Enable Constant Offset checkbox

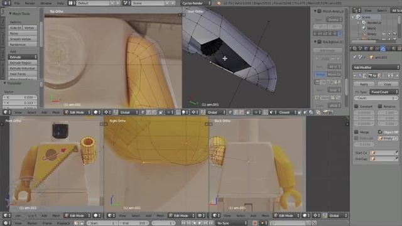pyautogui.click(x=356, y=106)
